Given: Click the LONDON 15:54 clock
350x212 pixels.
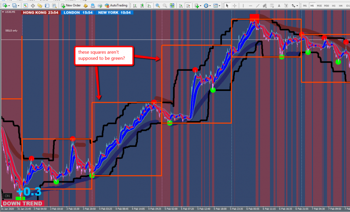Looking at the screenshot, I should (x=78, y=13).
